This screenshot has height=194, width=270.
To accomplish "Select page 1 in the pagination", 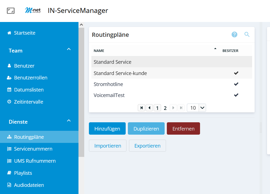I will pos(157,108).
